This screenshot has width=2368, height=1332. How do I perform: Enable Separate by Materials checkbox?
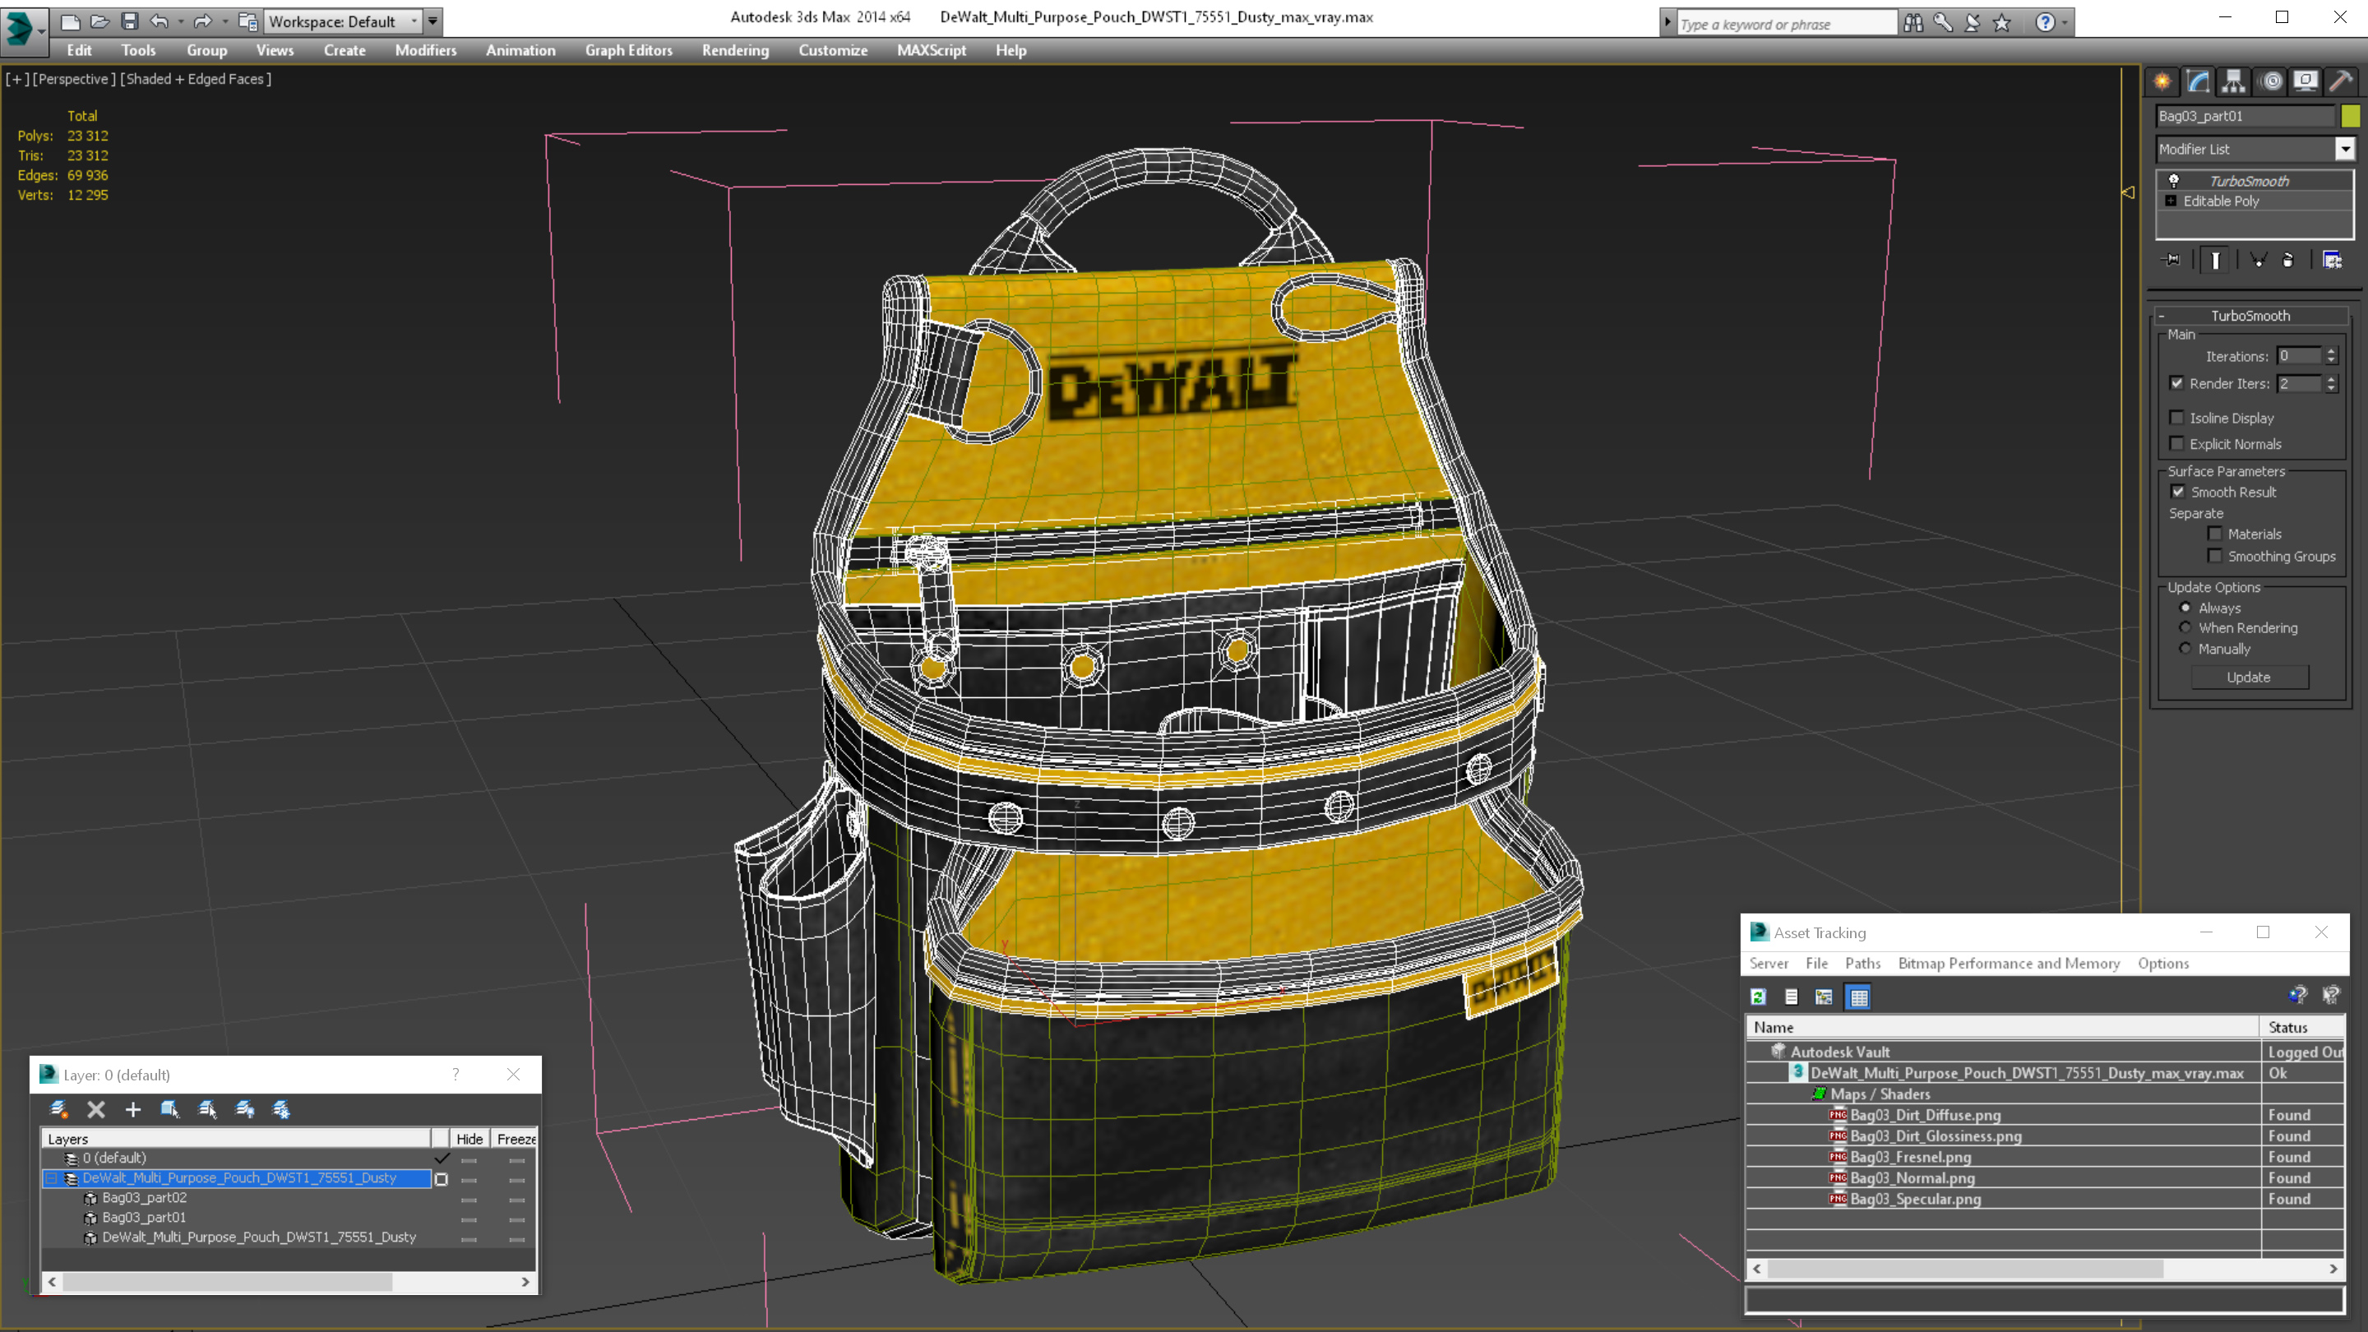[2214, 533]
